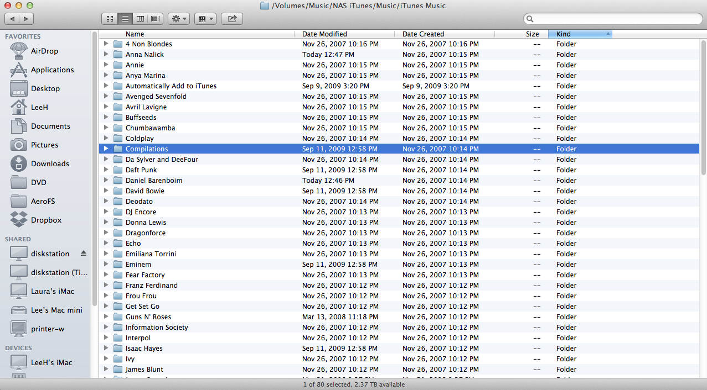The image size is (707, 390).
Task: Expand the selected Compilations folder
Action: point(106,149)
